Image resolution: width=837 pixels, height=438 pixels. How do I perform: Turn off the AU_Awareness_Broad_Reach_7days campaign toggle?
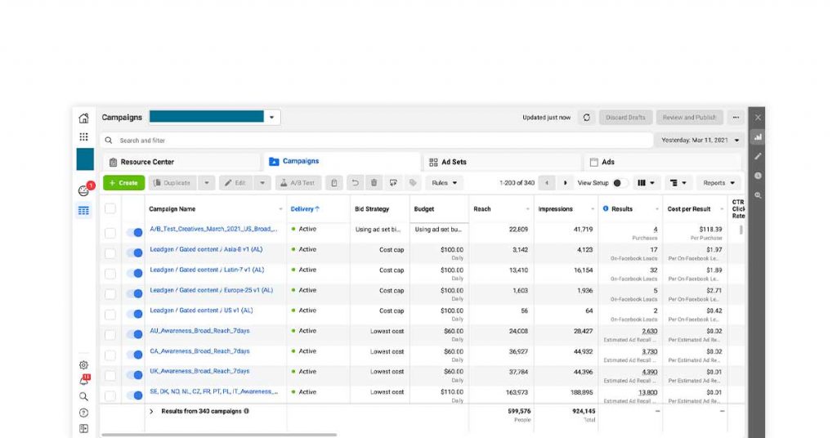(134, 334)
